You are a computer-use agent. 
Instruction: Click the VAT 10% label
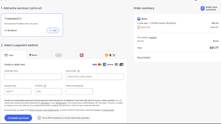coord(141,41)
